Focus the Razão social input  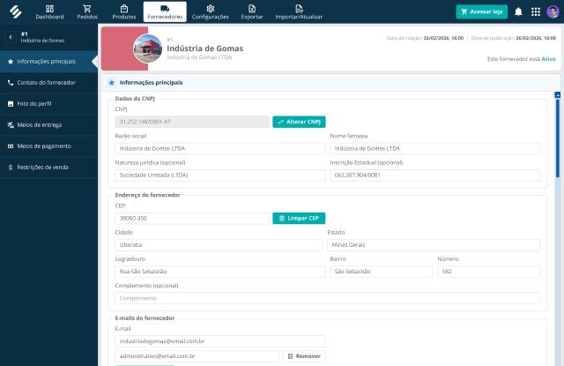(x=220, y=149)
